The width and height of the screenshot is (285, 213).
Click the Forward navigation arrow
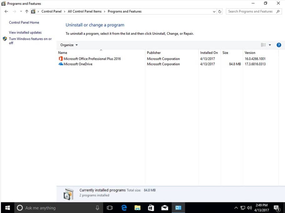tap(14, 12)
